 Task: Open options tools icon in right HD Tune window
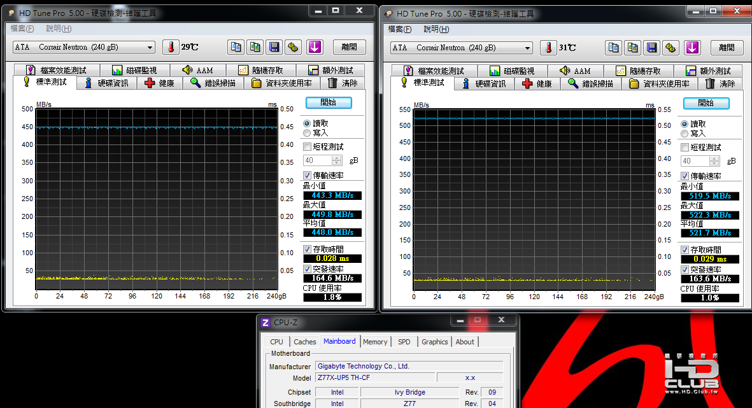pyautogui.click(x=670, y=48)
